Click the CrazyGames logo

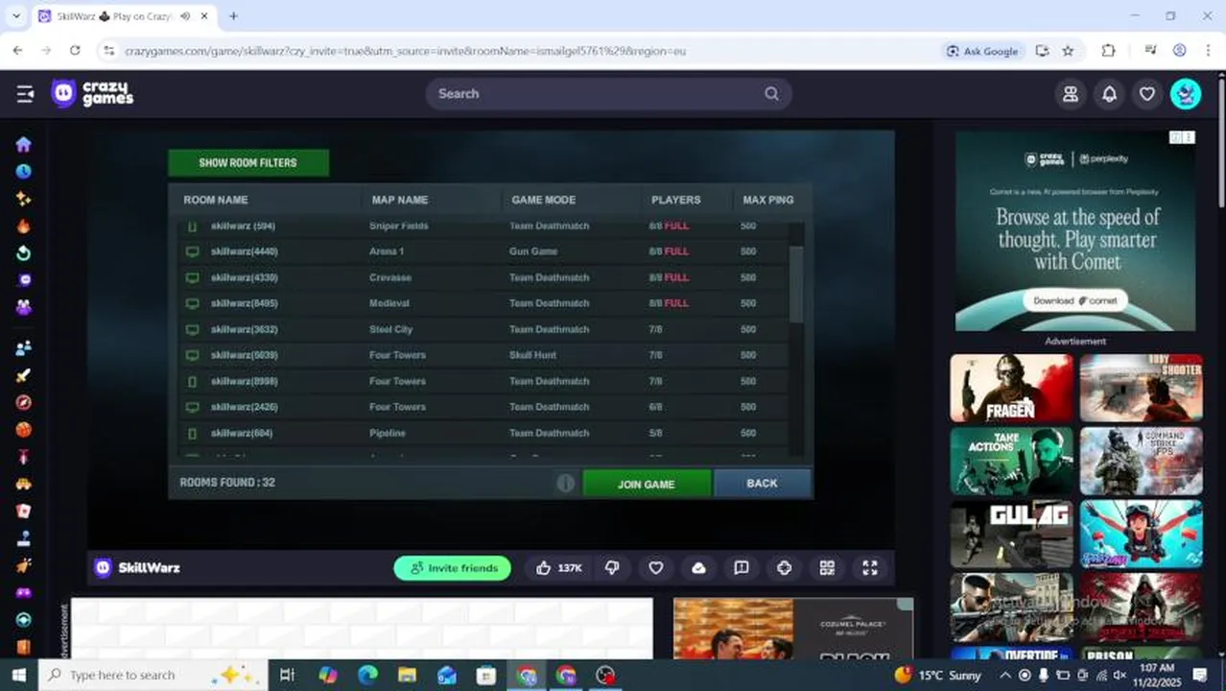pyautogui.click(x=92, y=93)
